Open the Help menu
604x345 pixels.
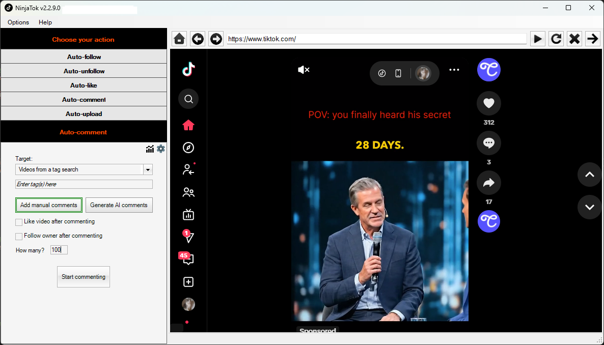click(45, 22)
